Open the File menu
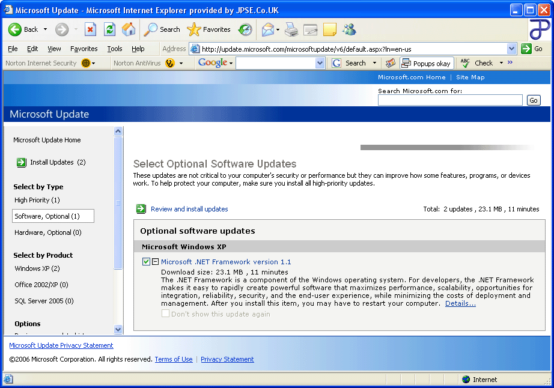The width and height of the screenshot is (554, 388). pos(13,49)
